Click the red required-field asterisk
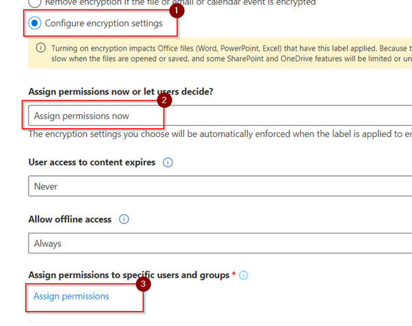 [x=233, y=275]
